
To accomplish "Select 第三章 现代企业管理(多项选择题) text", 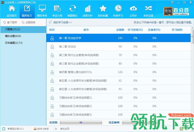I will 79,64.
